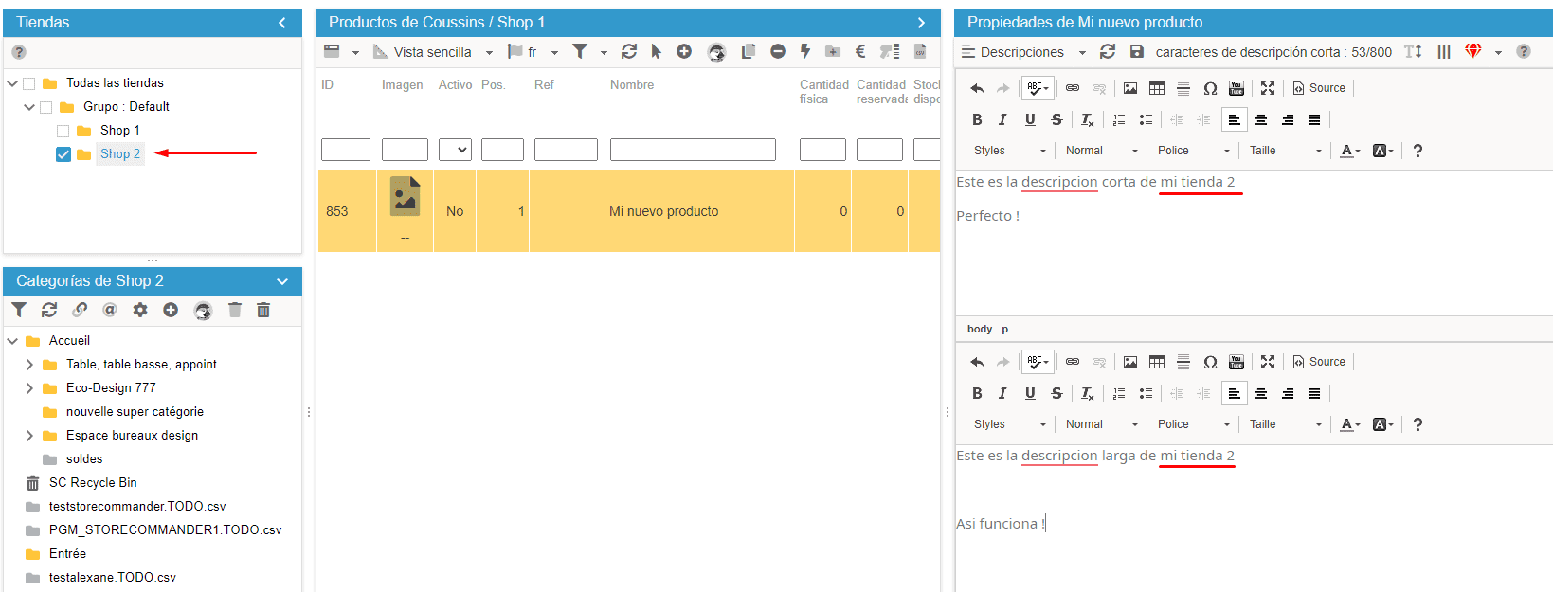This screenshot has width=1553, height=592.
Task: Click the lightning bolt icon in products toolbar
Action: [x=805, y=52]
